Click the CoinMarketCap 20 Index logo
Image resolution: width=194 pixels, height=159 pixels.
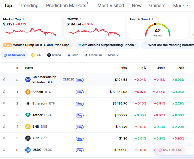[28, 80]
